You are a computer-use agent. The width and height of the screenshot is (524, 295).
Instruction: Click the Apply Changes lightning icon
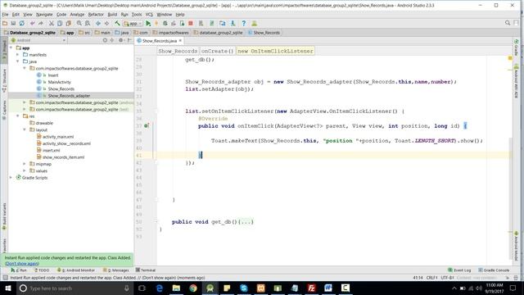[x=156, y=24]
